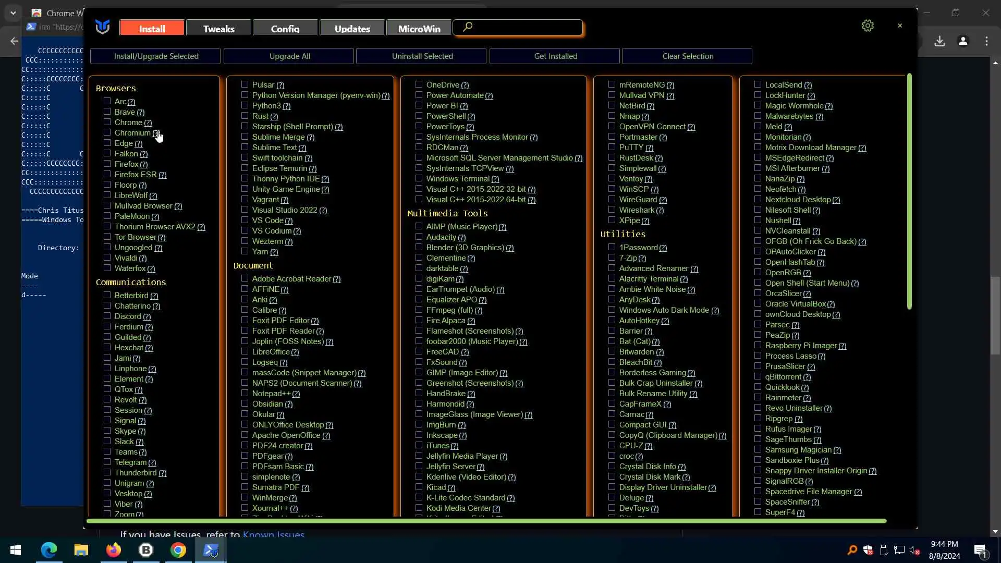
Task: Click the search magnifier icon
Action: 468,27
